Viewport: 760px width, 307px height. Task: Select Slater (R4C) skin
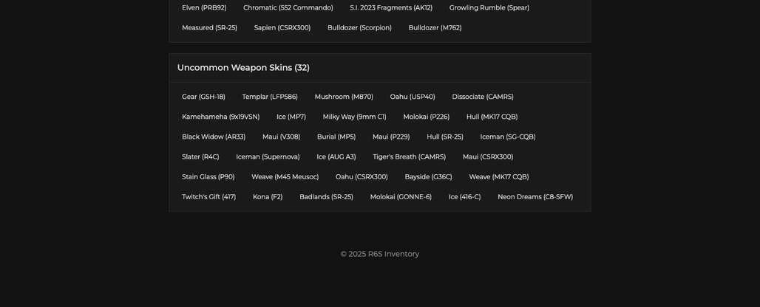200,157
